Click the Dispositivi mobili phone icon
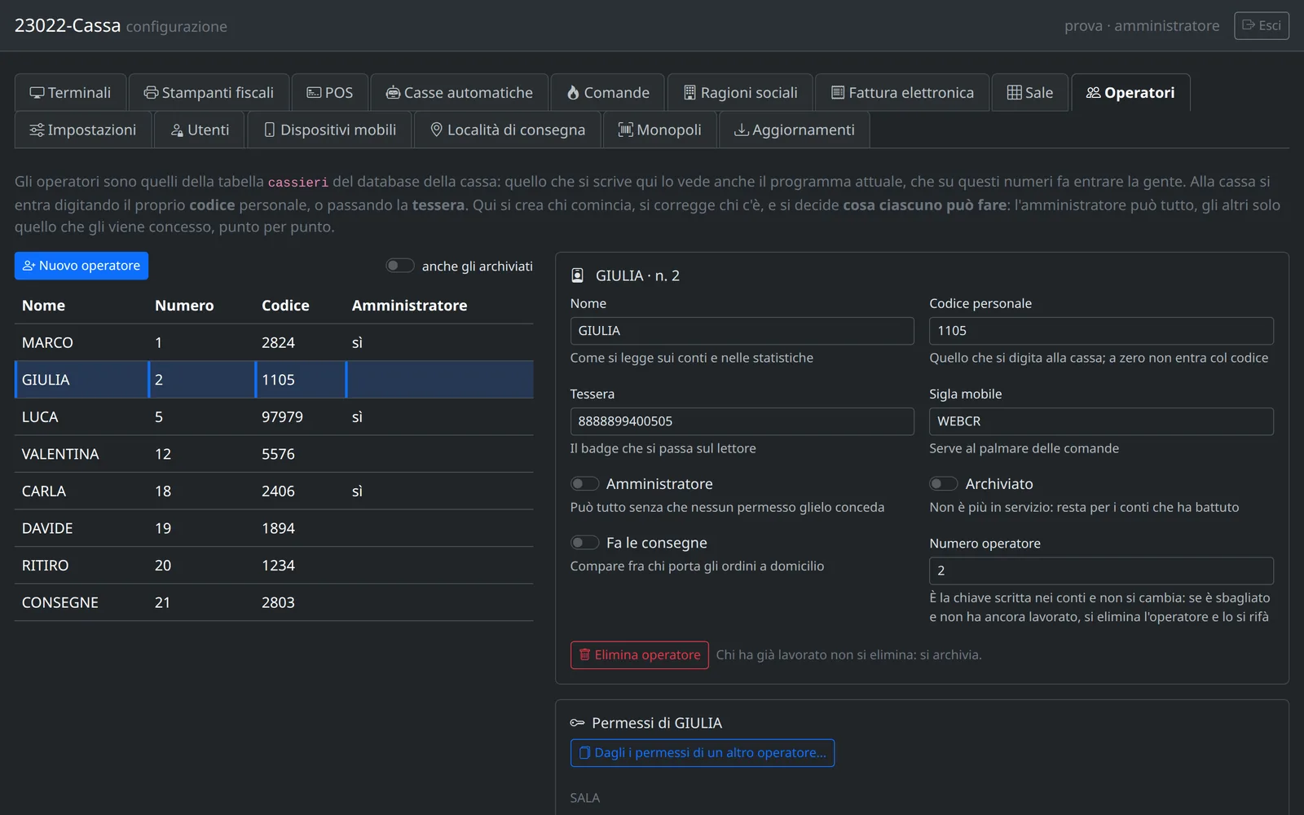 [x=270, y=130]
